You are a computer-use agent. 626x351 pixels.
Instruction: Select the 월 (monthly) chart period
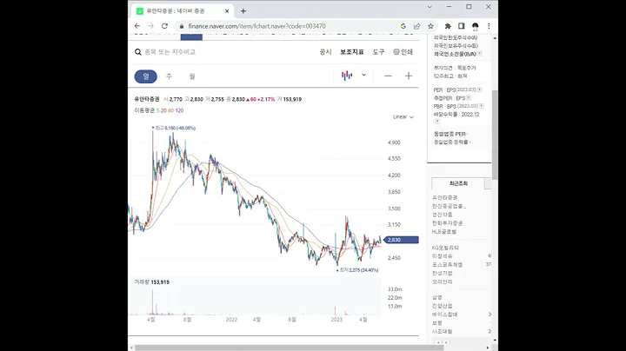click(192, 76)
